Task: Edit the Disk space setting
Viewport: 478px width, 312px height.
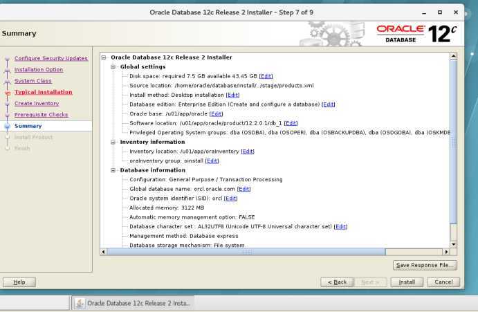Action: click(266, 76)
